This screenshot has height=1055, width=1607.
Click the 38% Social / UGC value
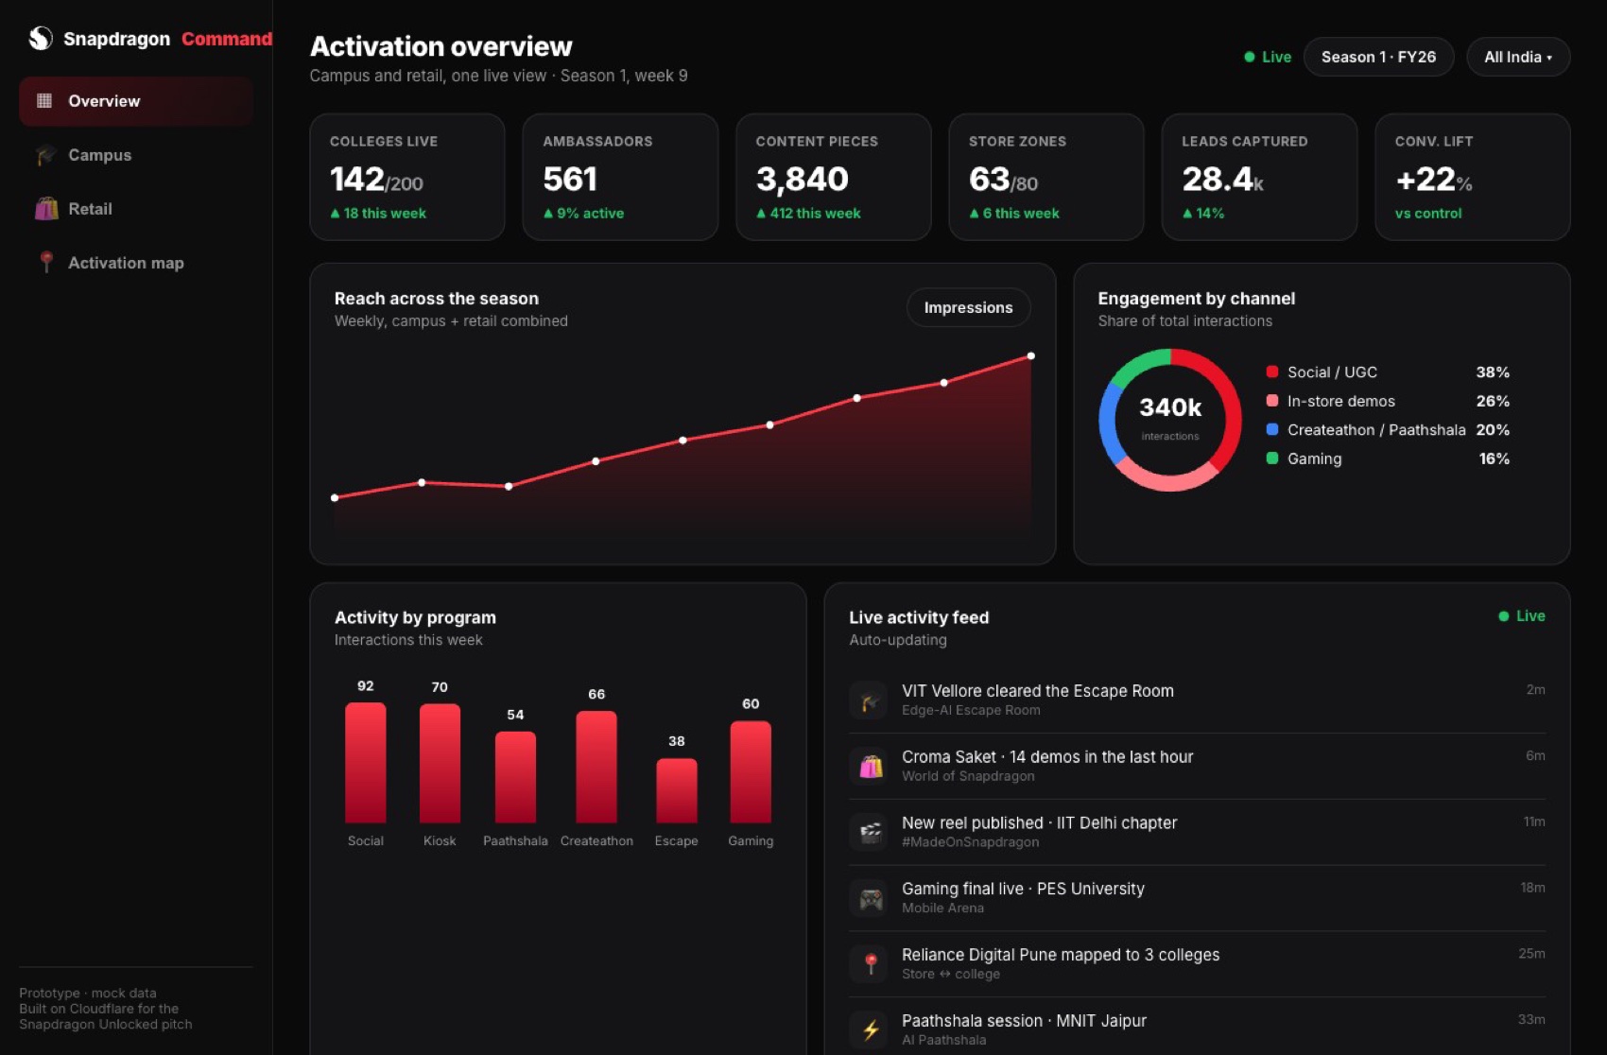(1493, 372)
